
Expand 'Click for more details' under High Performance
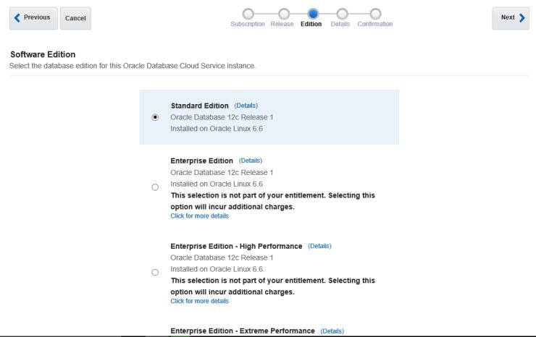pos(199,301)
